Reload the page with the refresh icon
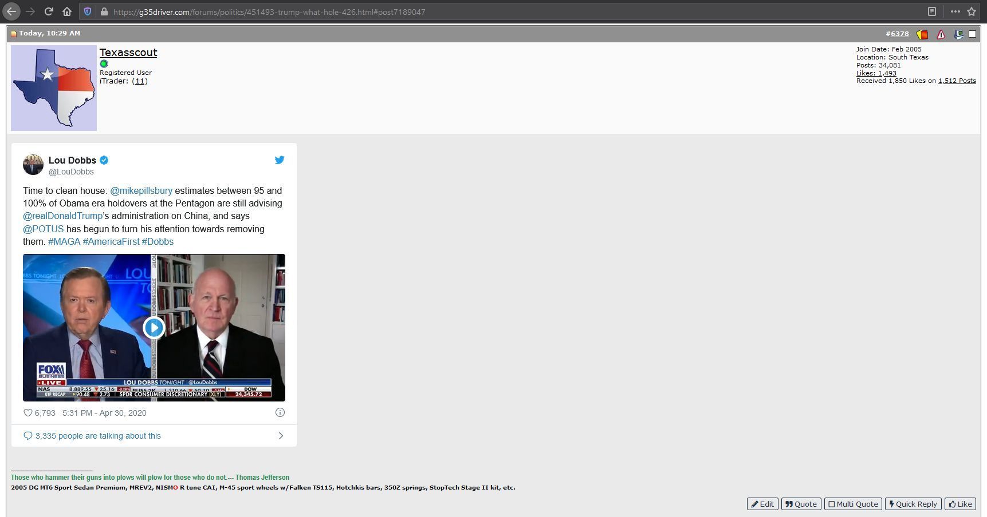The height and width of the screenshot is (517, 987). coord(49,11)
